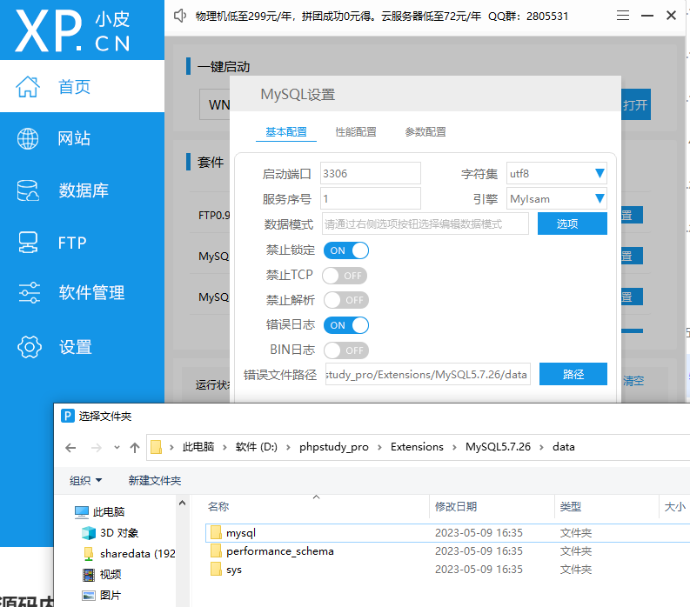Click the 启动端口 field showing 3306
The image size is (690, 607).
point(370,173)
